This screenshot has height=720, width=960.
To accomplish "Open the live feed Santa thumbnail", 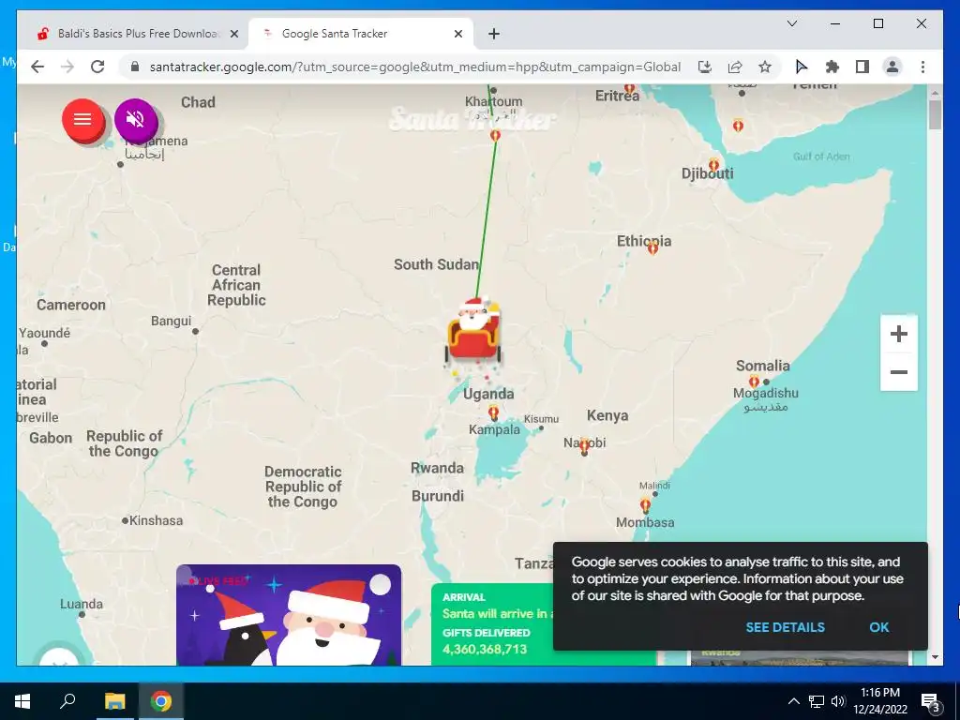I will (x=289, y=615).
